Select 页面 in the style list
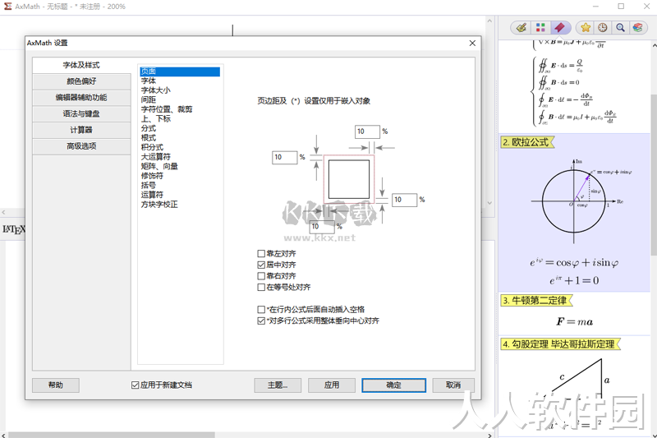Image resolution: width=657 pixels, height=438 pixels. 180,71
